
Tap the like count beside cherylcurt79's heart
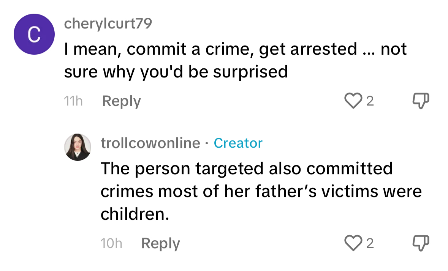point(370,101)
